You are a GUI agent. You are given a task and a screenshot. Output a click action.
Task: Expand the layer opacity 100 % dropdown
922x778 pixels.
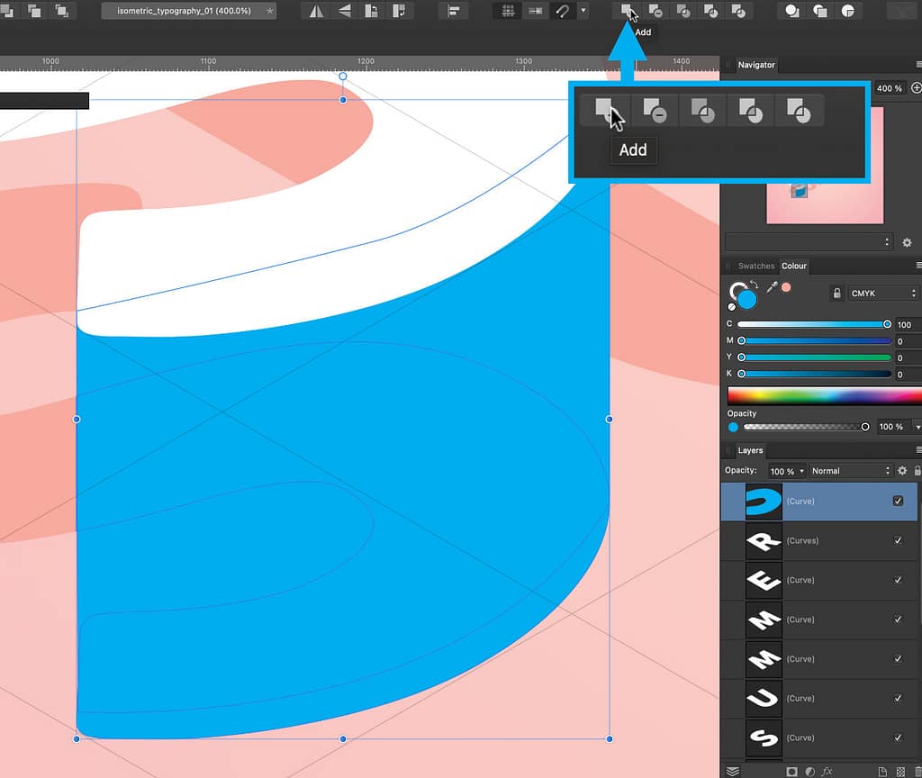click(x=786, y=471)
